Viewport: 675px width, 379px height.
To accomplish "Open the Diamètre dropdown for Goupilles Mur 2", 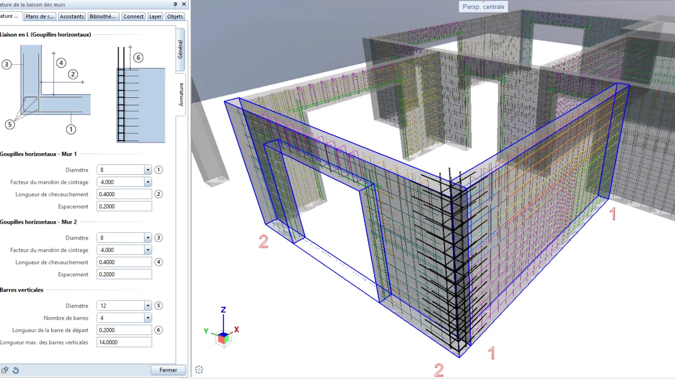I will (x=147, y=237).
